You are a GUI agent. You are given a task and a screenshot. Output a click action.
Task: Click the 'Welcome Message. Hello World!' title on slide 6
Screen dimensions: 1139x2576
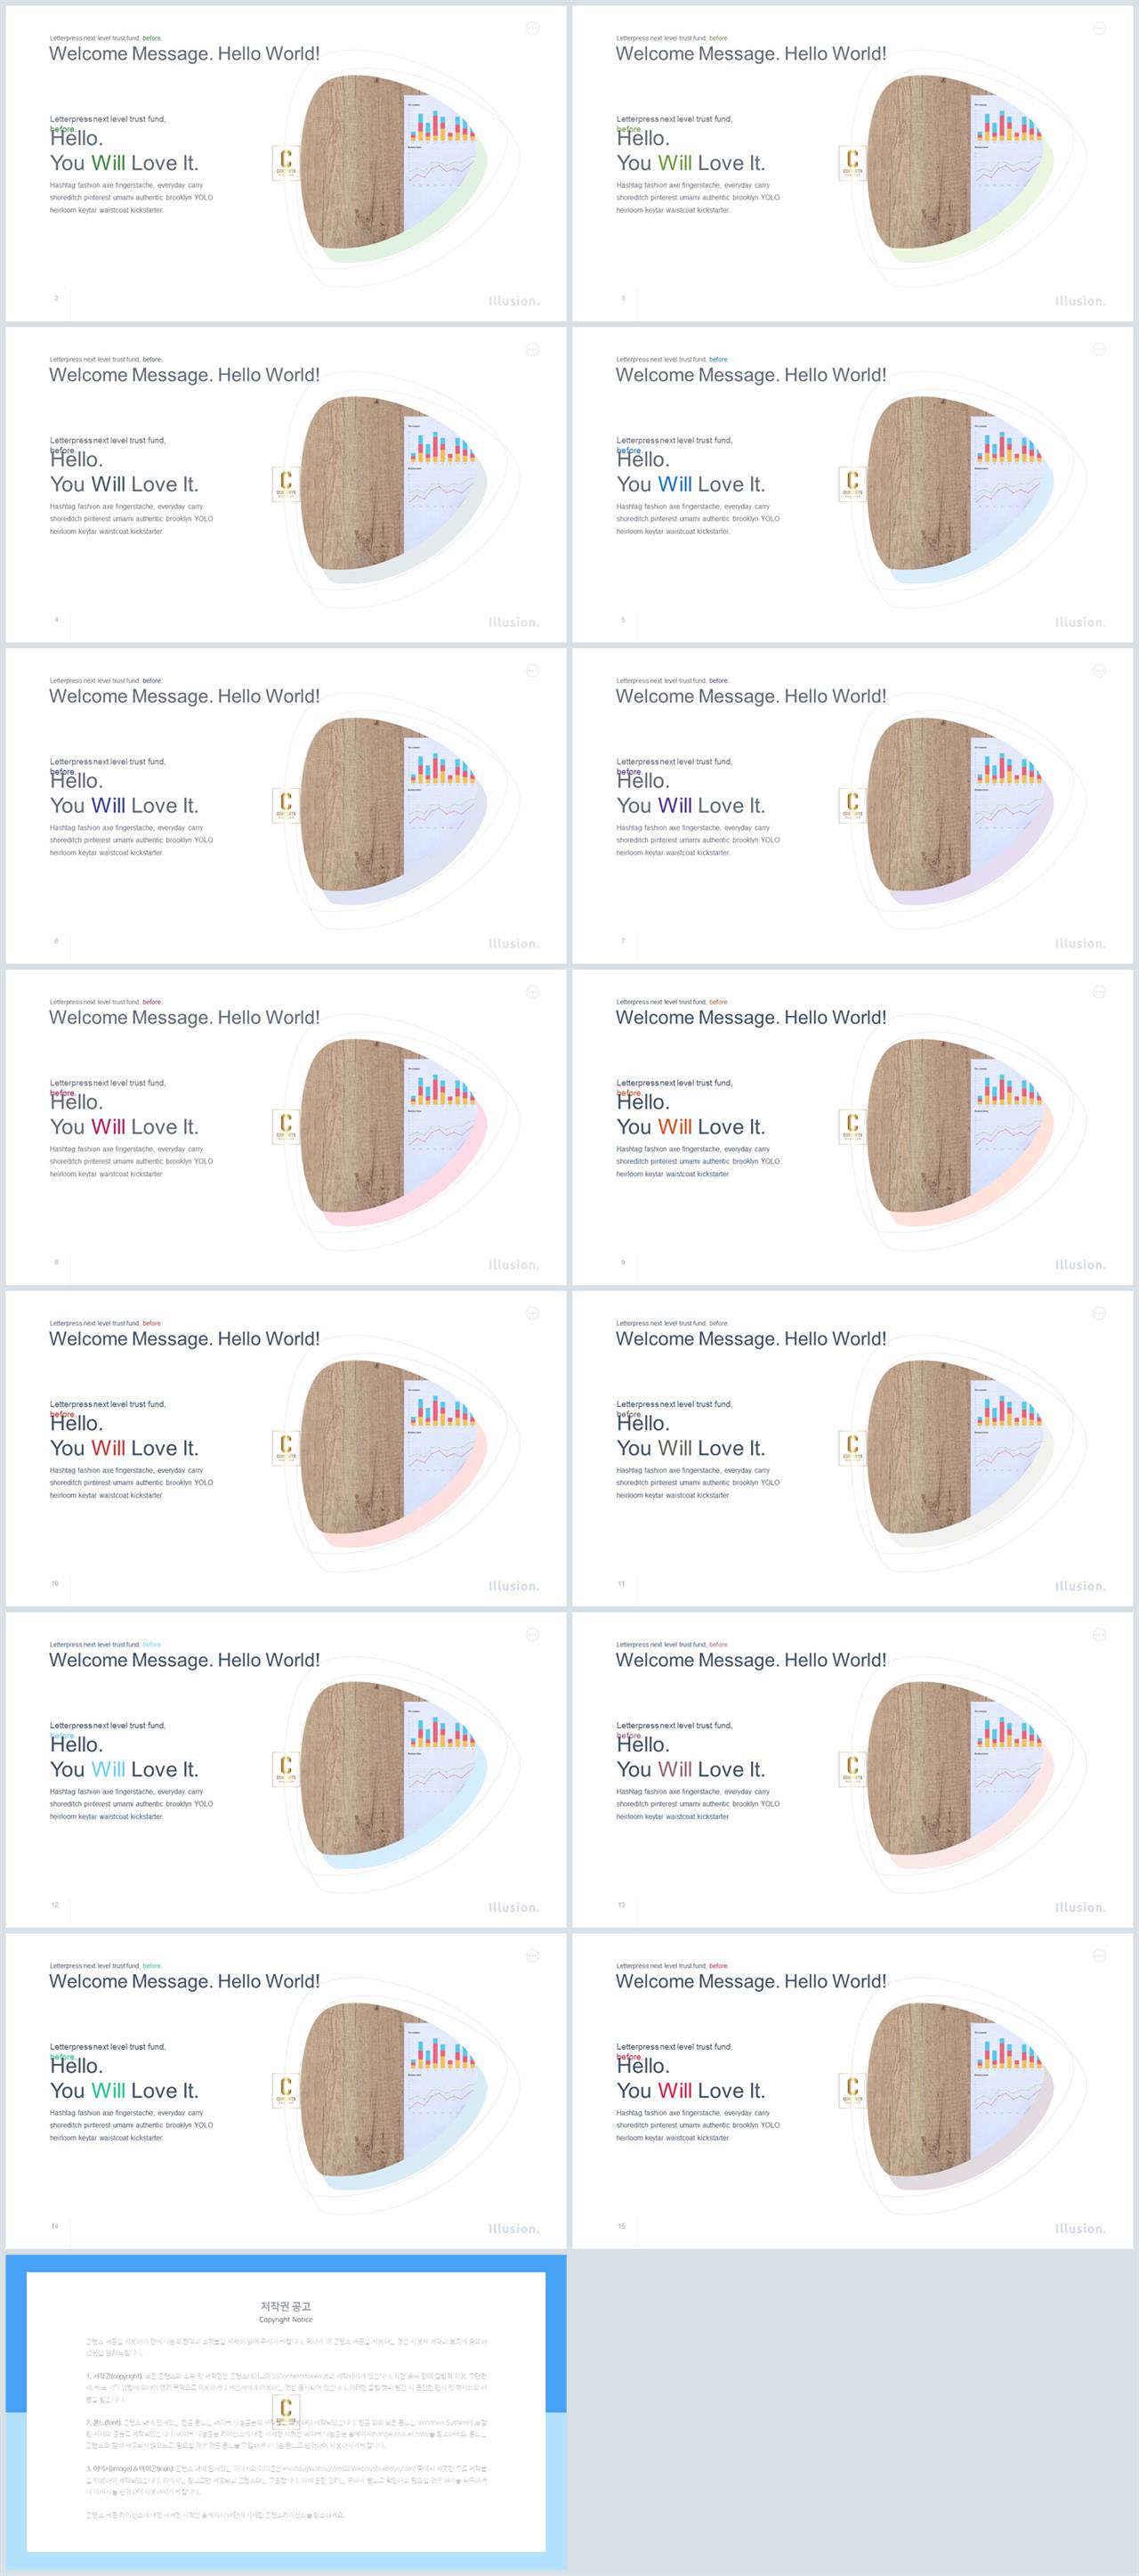[185, 696]
